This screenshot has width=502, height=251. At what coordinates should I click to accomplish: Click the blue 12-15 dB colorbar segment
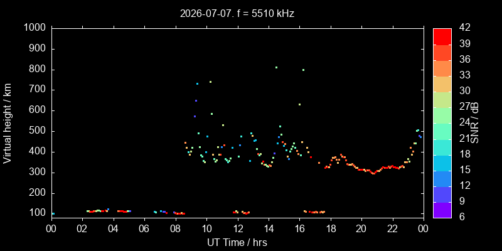coord(442,179)
